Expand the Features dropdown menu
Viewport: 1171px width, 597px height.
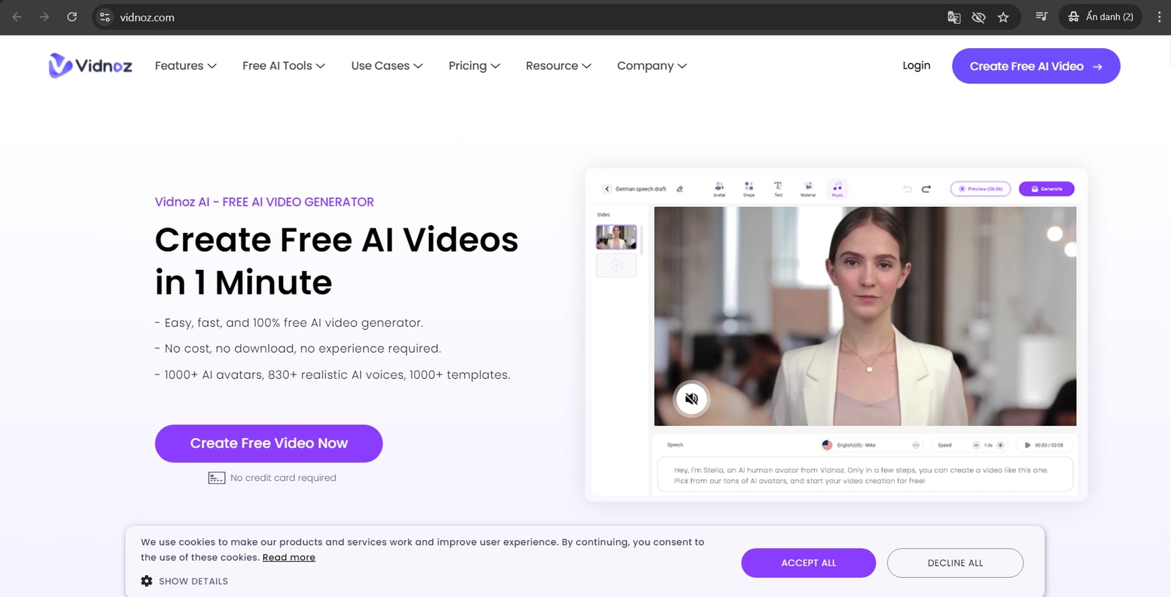tap(185, 65)
